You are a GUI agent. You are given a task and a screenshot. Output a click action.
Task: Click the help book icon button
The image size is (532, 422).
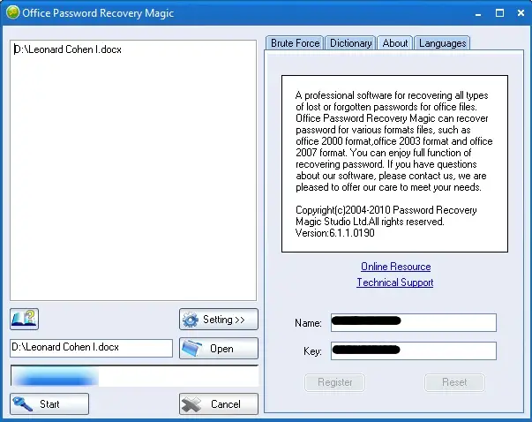click(x=24, y=319)
